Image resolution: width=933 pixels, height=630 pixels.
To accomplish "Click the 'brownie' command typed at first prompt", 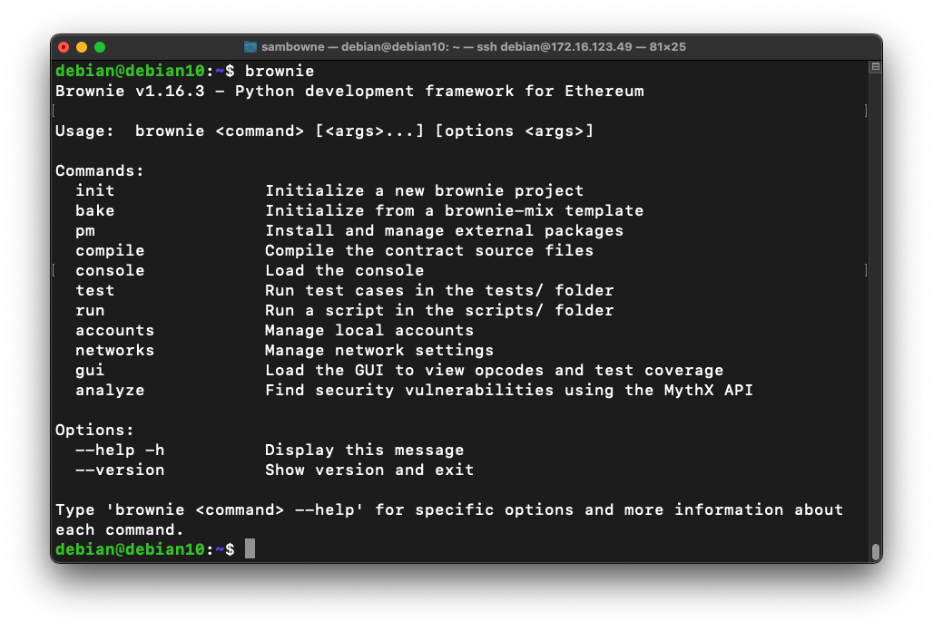I will pyautogui.click(x=280, y=71).
